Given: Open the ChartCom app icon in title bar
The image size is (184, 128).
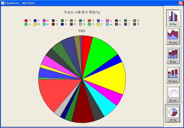Looking at the screenshot, I should click(3, 3).
